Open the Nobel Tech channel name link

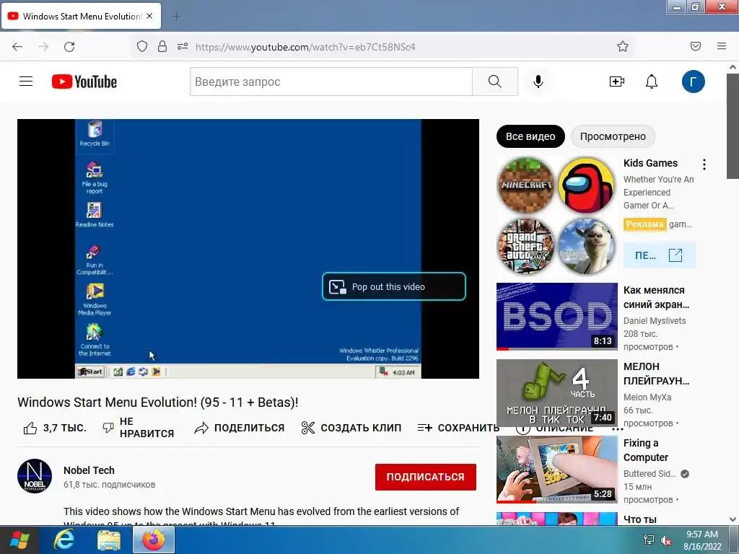[x=89, y=470]
